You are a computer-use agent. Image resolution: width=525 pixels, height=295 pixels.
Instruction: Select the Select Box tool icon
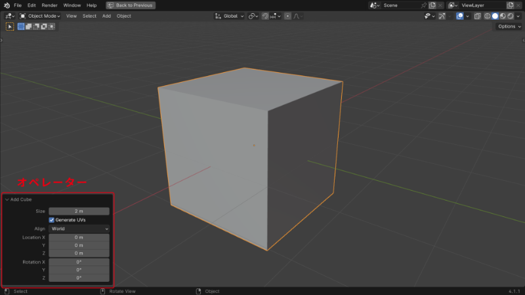(10, 27)
